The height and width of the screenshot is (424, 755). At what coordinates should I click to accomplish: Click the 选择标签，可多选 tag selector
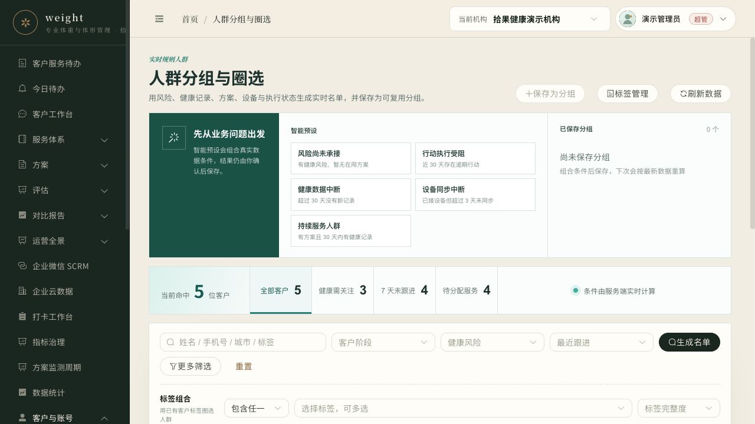pyautogui.click(x=463, y=408)
